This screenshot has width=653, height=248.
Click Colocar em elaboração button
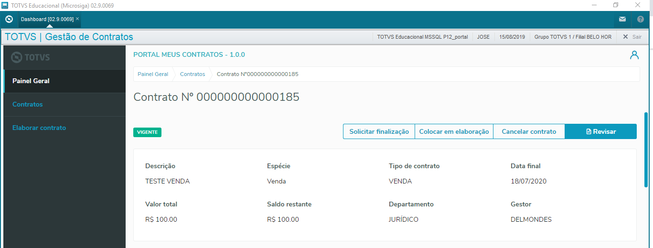[454, 131]
